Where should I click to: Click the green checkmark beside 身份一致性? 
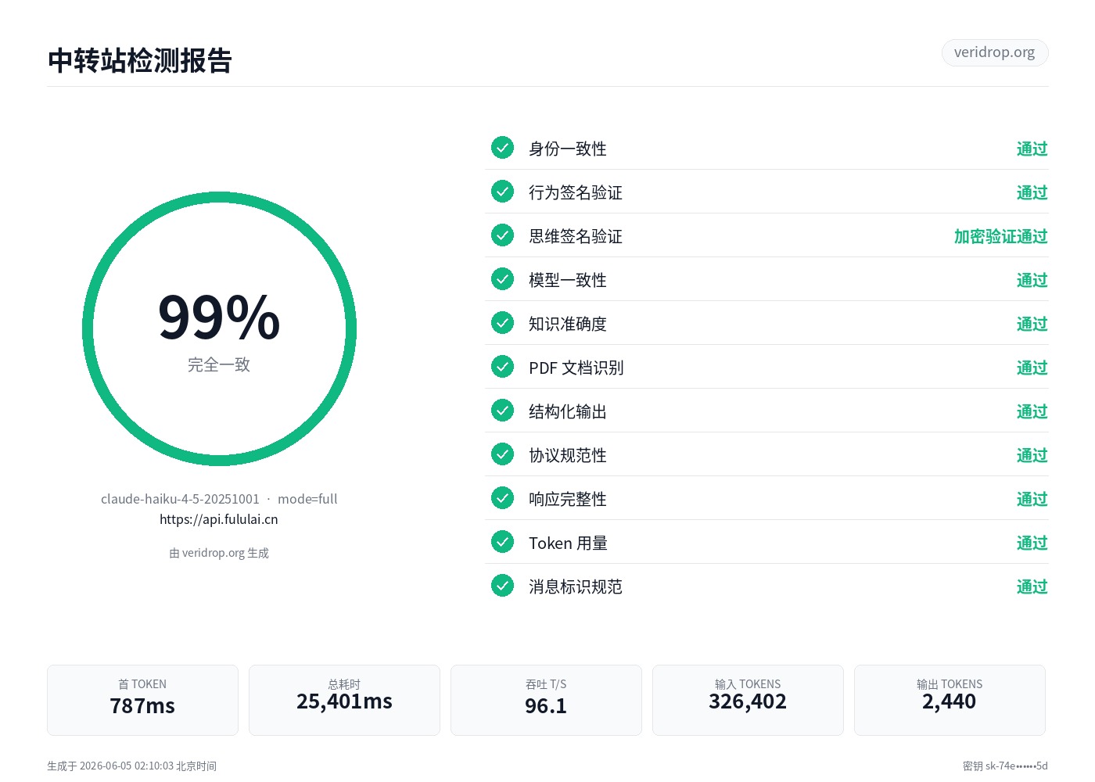click(502, 147)
